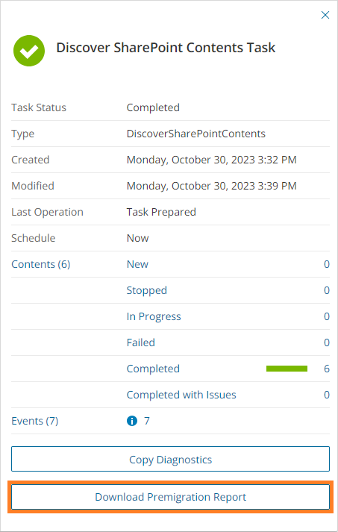Close the task details panel
Image resolution: width=338 pixels, height=532 pixels.
[x=325, y=15]
